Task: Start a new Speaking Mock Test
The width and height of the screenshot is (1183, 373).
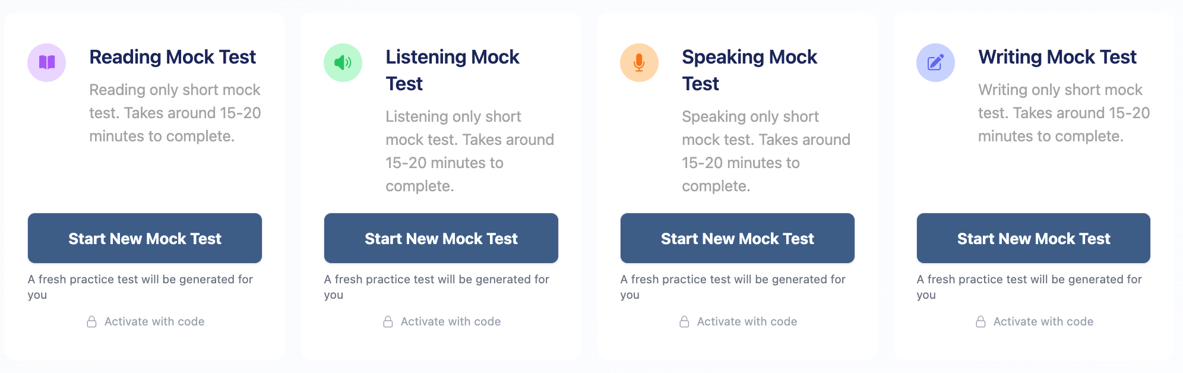Action: pyautogui.click(x=737, y=238)
